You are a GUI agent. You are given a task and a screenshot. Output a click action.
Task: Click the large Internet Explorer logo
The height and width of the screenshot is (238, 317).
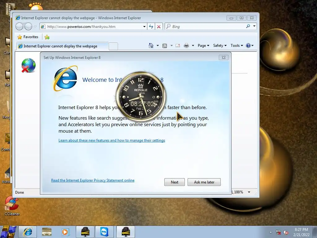(66, 78)
